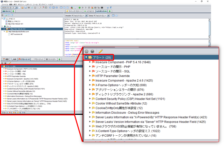Click the Step breakpoint icon after the green circle
224x147 pixels.
coord(83,8)
